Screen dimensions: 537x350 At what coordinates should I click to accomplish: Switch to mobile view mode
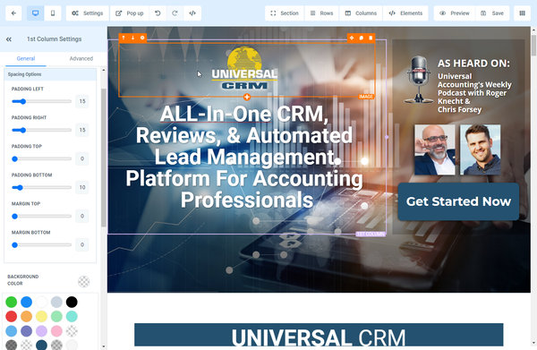click(x=53, y=13)
